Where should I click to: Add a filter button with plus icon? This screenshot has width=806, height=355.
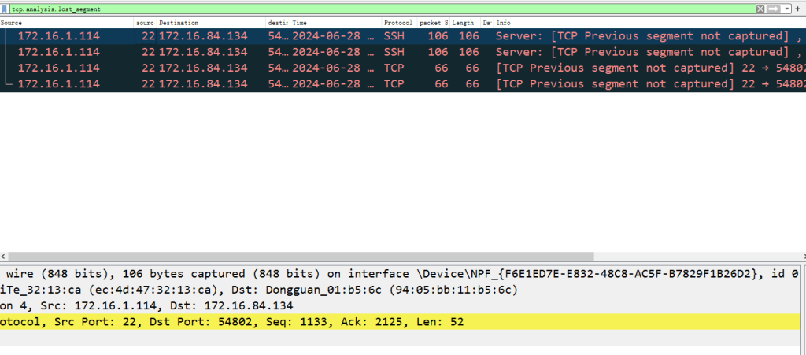[799, 8]
